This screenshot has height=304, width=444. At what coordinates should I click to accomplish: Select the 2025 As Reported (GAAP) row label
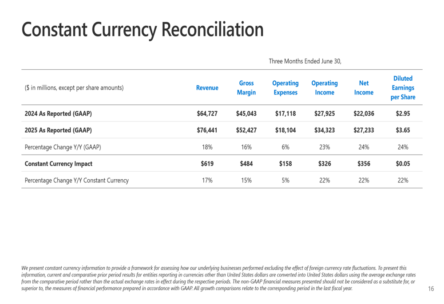coord(58,130)
